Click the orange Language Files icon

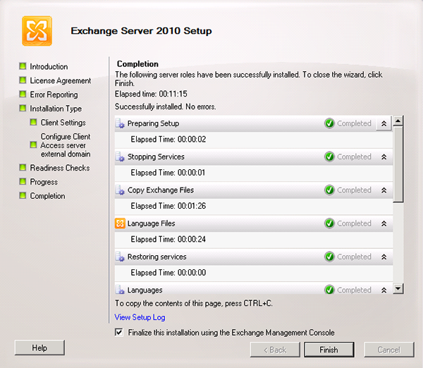(120, 223)
